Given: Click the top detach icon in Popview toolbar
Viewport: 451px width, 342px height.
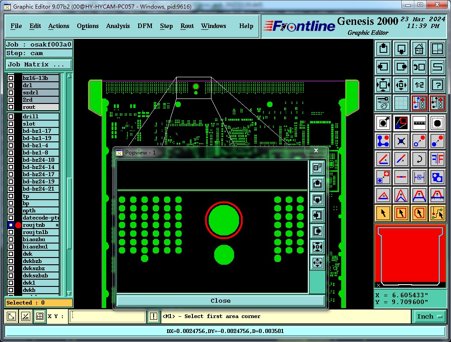Looking at the screenshot, I should [318, 168].
